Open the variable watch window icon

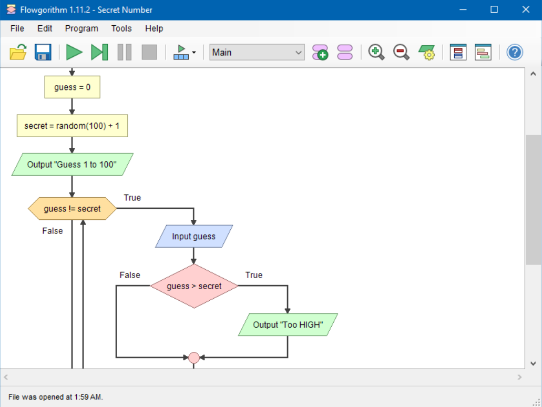(x=458, y=52)
